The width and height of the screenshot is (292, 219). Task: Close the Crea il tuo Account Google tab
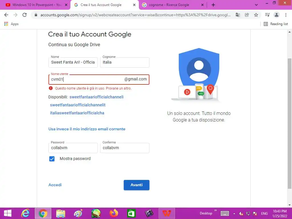coord(134,5)
